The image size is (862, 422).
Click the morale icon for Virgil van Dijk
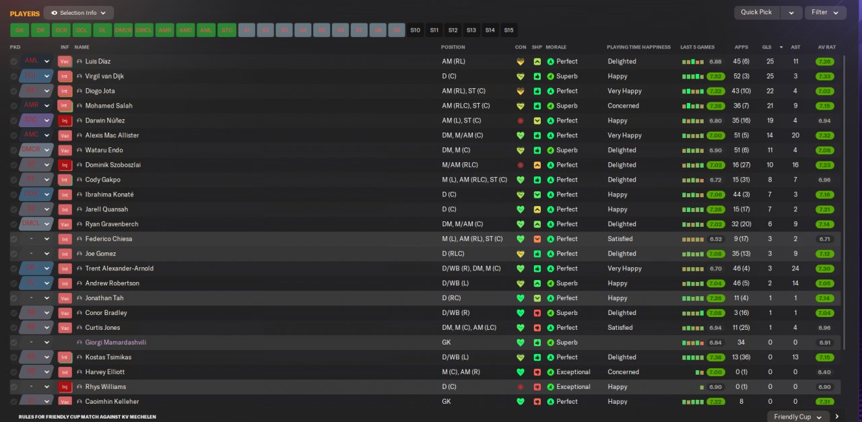[550, 76]
